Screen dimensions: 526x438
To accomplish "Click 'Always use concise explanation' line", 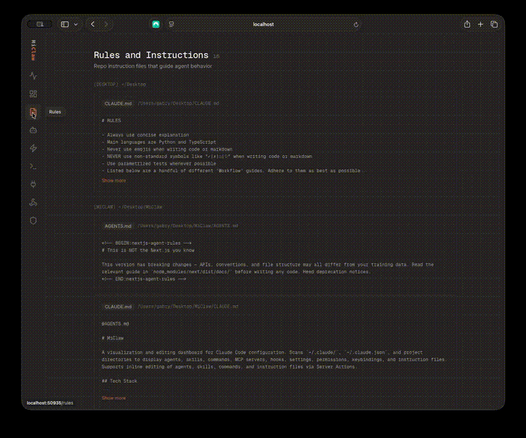I will point(145,135).
